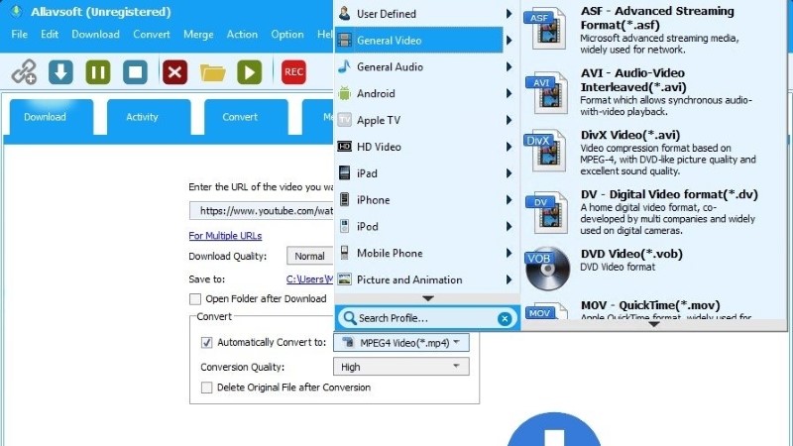
Task: Switch to the Activity tab
Action: click(x=149, y=117)
